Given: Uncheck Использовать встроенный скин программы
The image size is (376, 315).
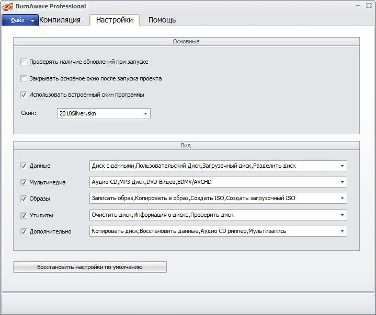Looking at the screenshot, I should pyautogui.click(x=24, y=95).
